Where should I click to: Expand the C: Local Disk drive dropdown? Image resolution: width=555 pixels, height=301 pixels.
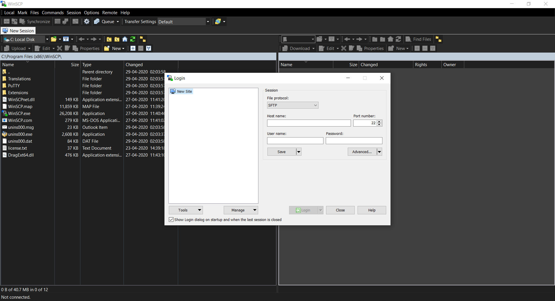click(x=47, y=39)
